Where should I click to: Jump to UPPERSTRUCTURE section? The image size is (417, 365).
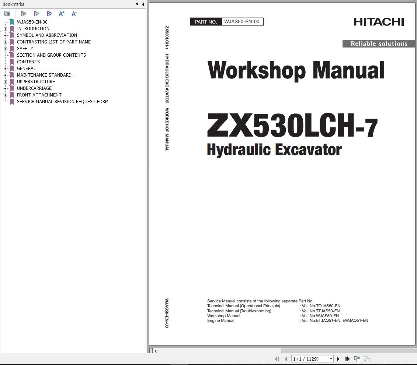point(36,82)
